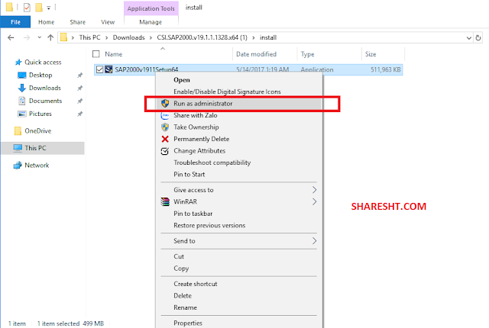Click the 511,963 KB size cell
The width and height of the screenshot is (489, 328).
(385, 69)
